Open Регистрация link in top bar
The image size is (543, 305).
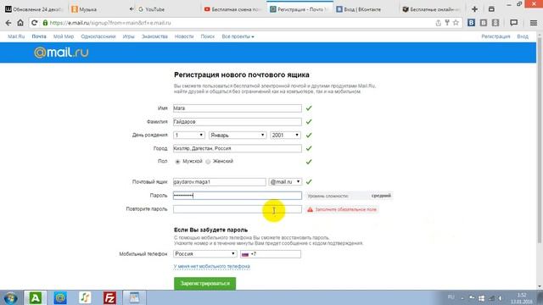tap(495, 36)
